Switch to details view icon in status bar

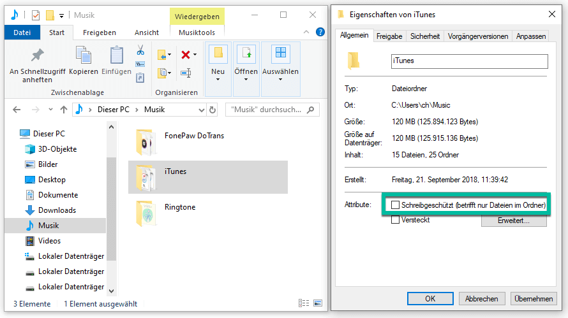[304, 303]
